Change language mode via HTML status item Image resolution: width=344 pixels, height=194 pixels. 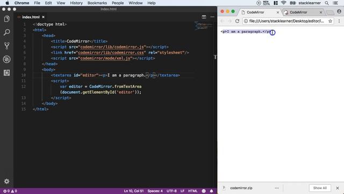coord(192,191)
